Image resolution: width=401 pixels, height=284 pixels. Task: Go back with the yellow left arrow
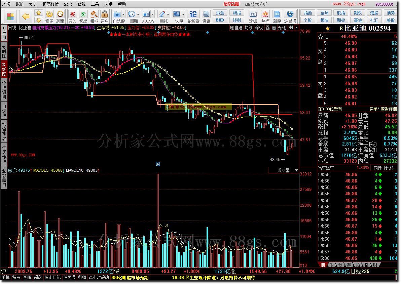point(26,16)
